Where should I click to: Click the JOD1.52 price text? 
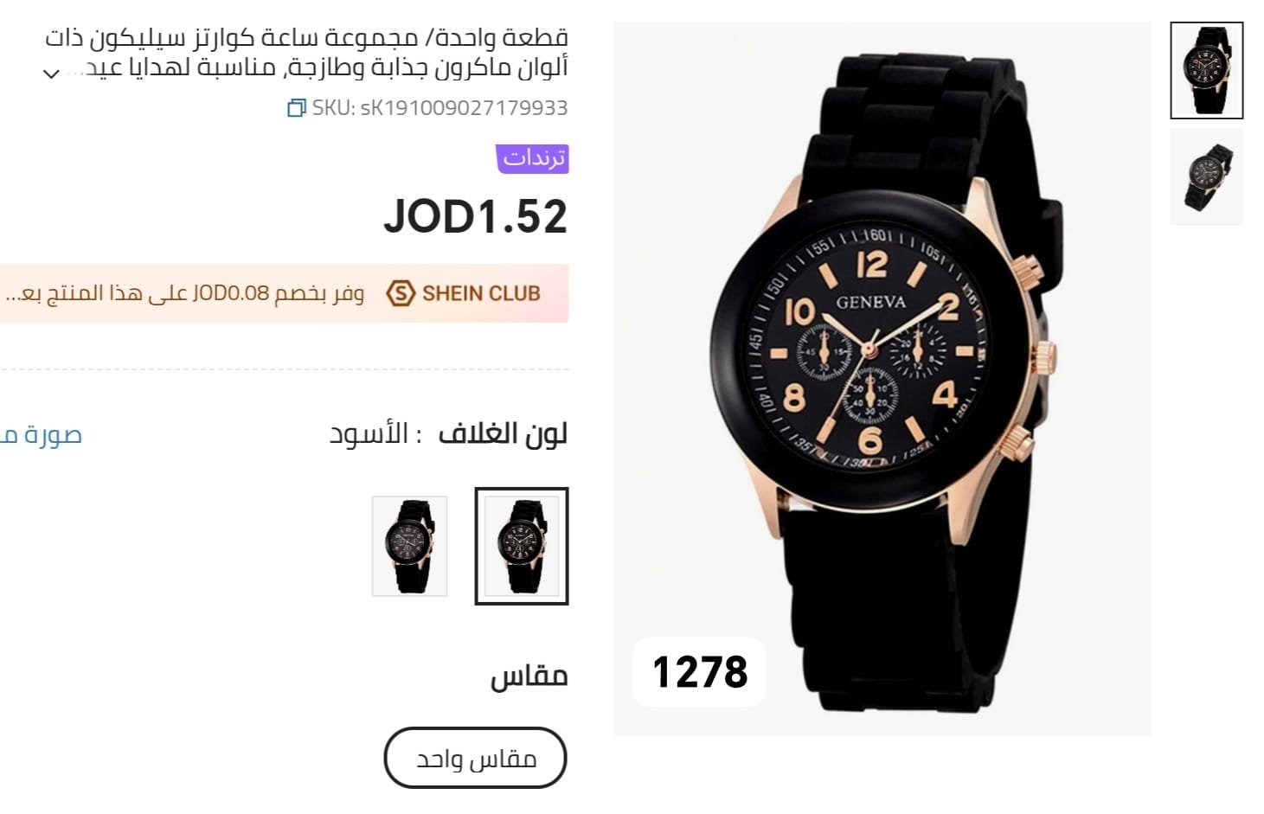[476, 216]
